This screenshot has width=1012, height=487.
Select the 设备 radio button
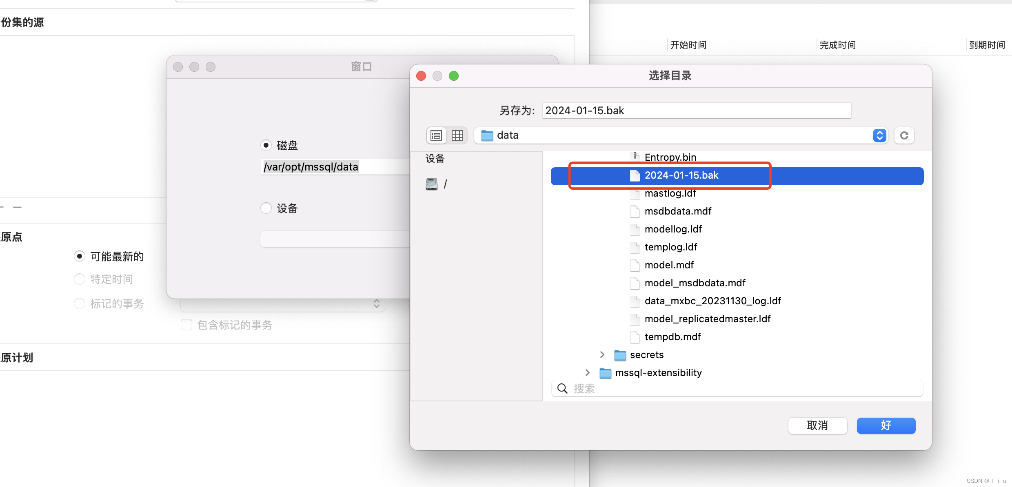click(266, 208)
